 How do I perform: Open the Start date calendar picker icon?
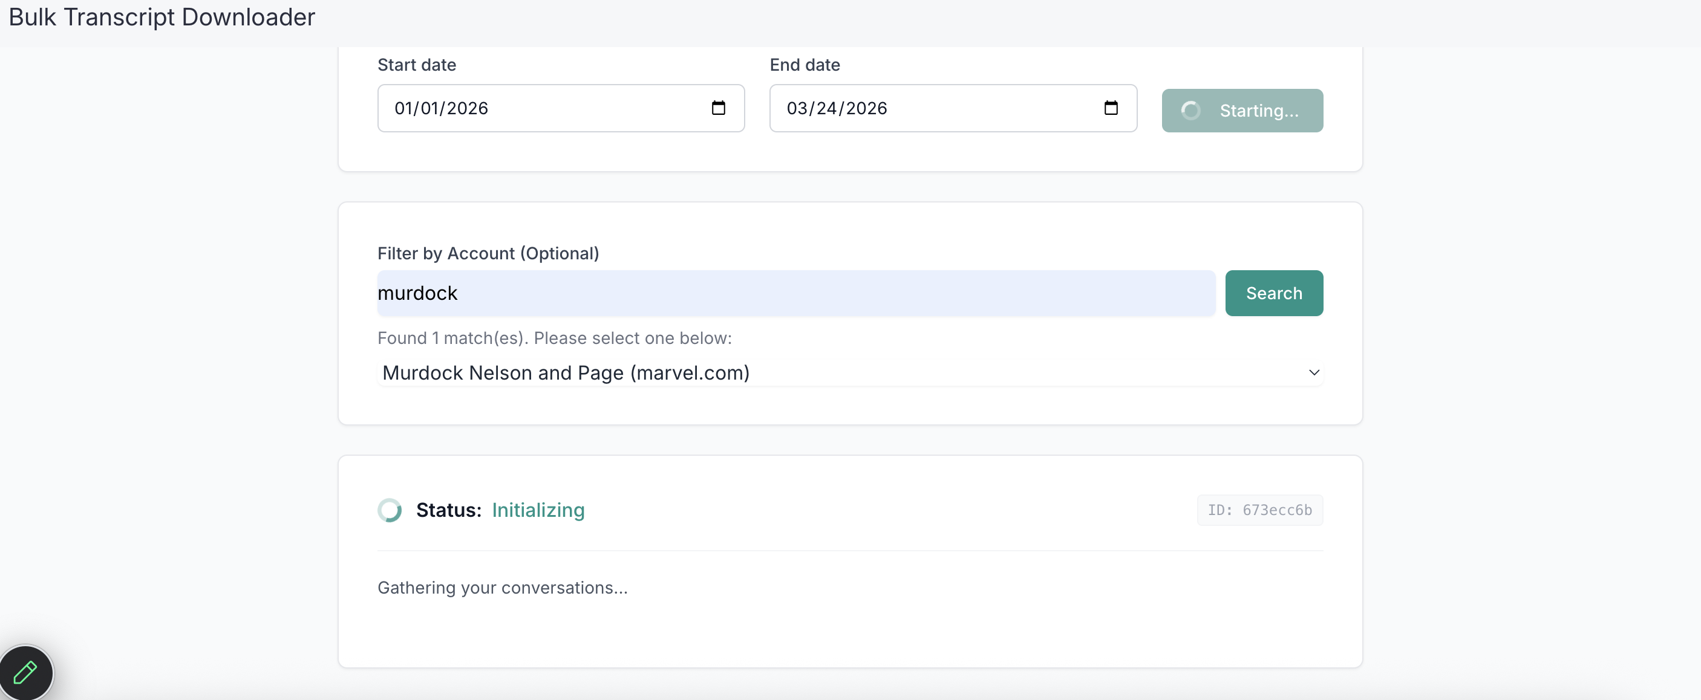[719, 108]
